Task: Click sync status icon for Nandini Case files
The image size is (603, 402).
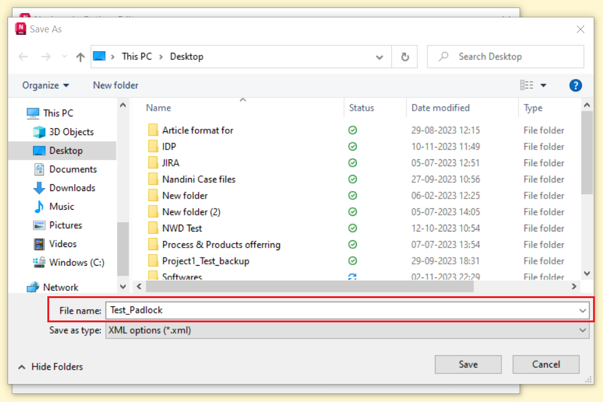Action: point(352,179)
